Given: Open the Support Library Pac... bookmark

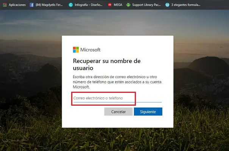Looking at the screenshot, I should click(x=146, y=5).
